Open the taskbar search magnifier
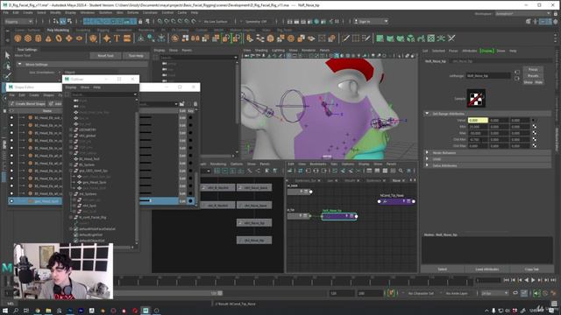561x315 pixels. [16, 311]
